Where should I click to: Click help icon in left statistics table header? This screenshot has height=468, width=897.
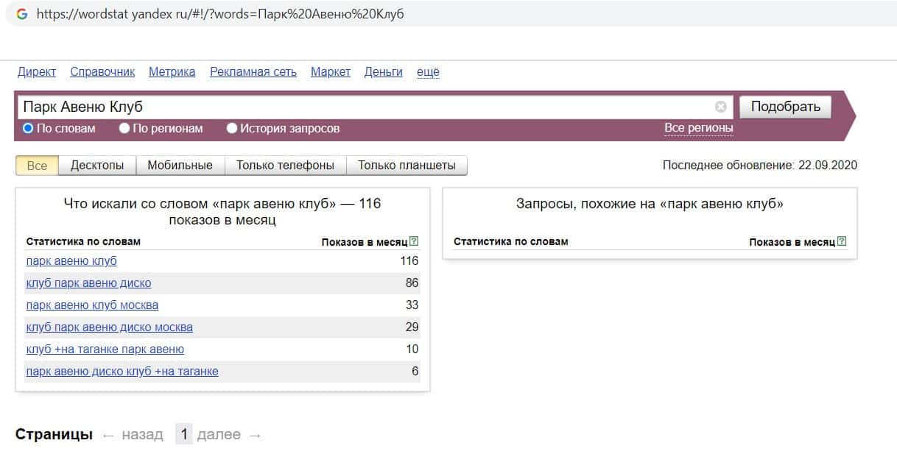[x=414, y=241]
